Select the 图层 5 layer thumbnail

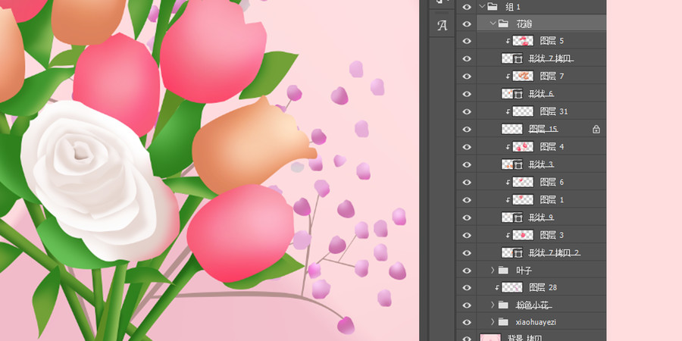tap(523, 41)
